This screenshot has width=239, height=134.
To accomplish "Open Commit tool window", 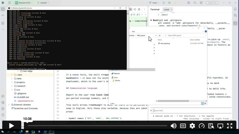I will 3,15.
